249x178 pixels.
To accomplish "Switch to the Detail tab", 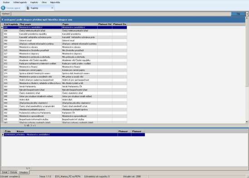I will click(5, 172).
